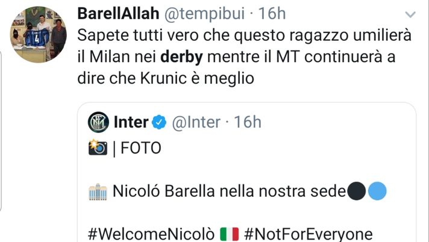Click the camera flash emoji before FOTO
The image size is (429, 242).
tap(98, 148)
